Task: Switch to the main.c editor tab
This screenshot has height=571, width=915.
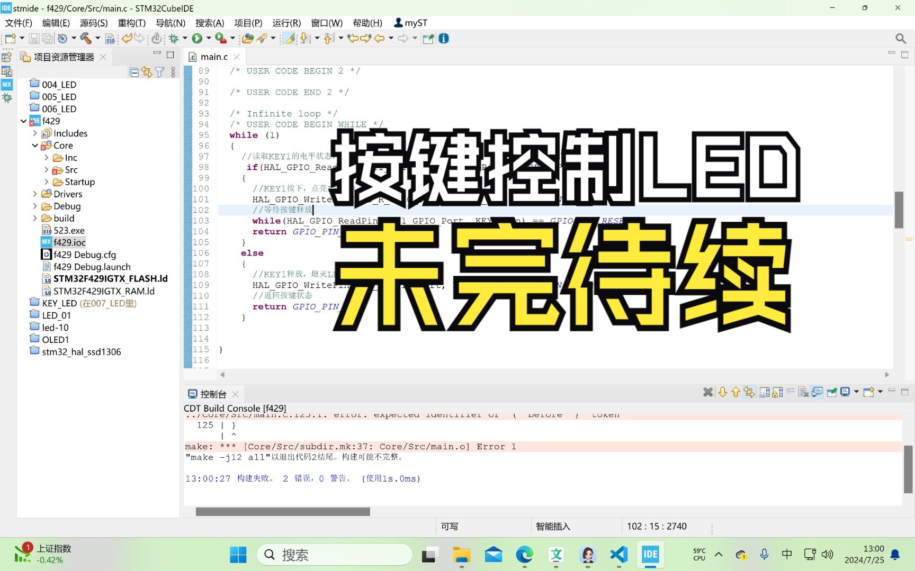Action: click(x=213, y=57)
